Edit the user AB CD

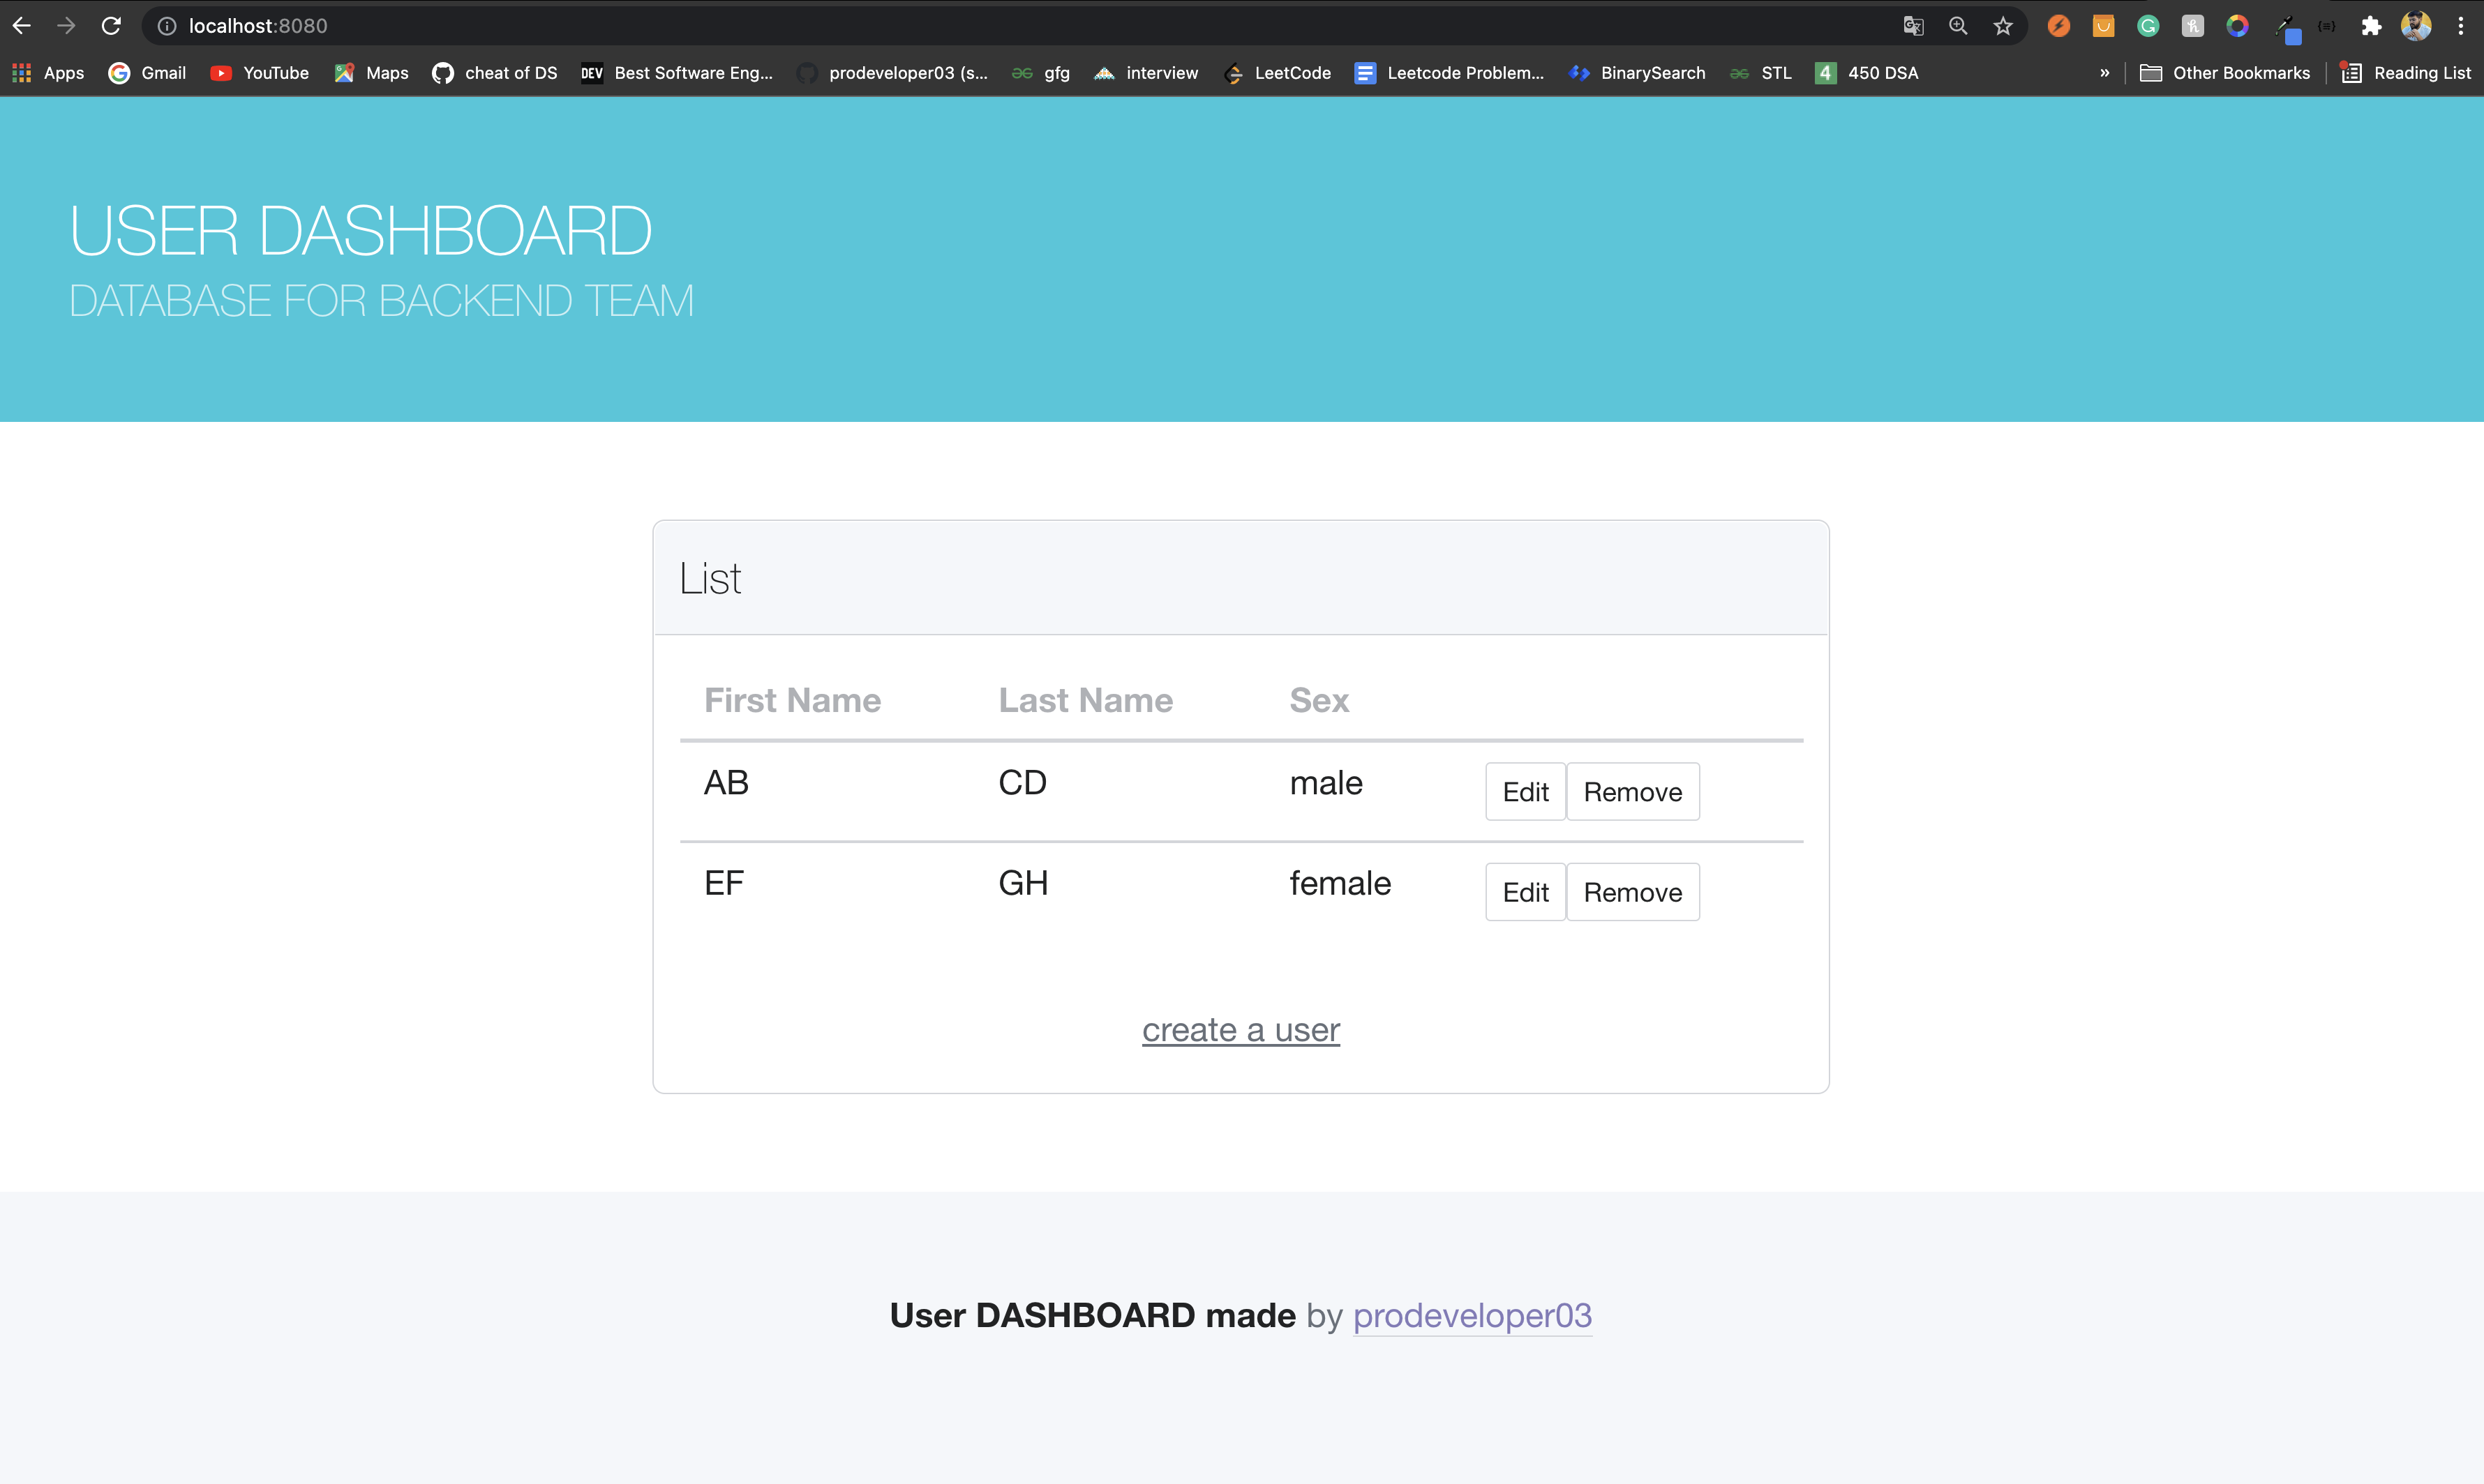coord(1524,791)
